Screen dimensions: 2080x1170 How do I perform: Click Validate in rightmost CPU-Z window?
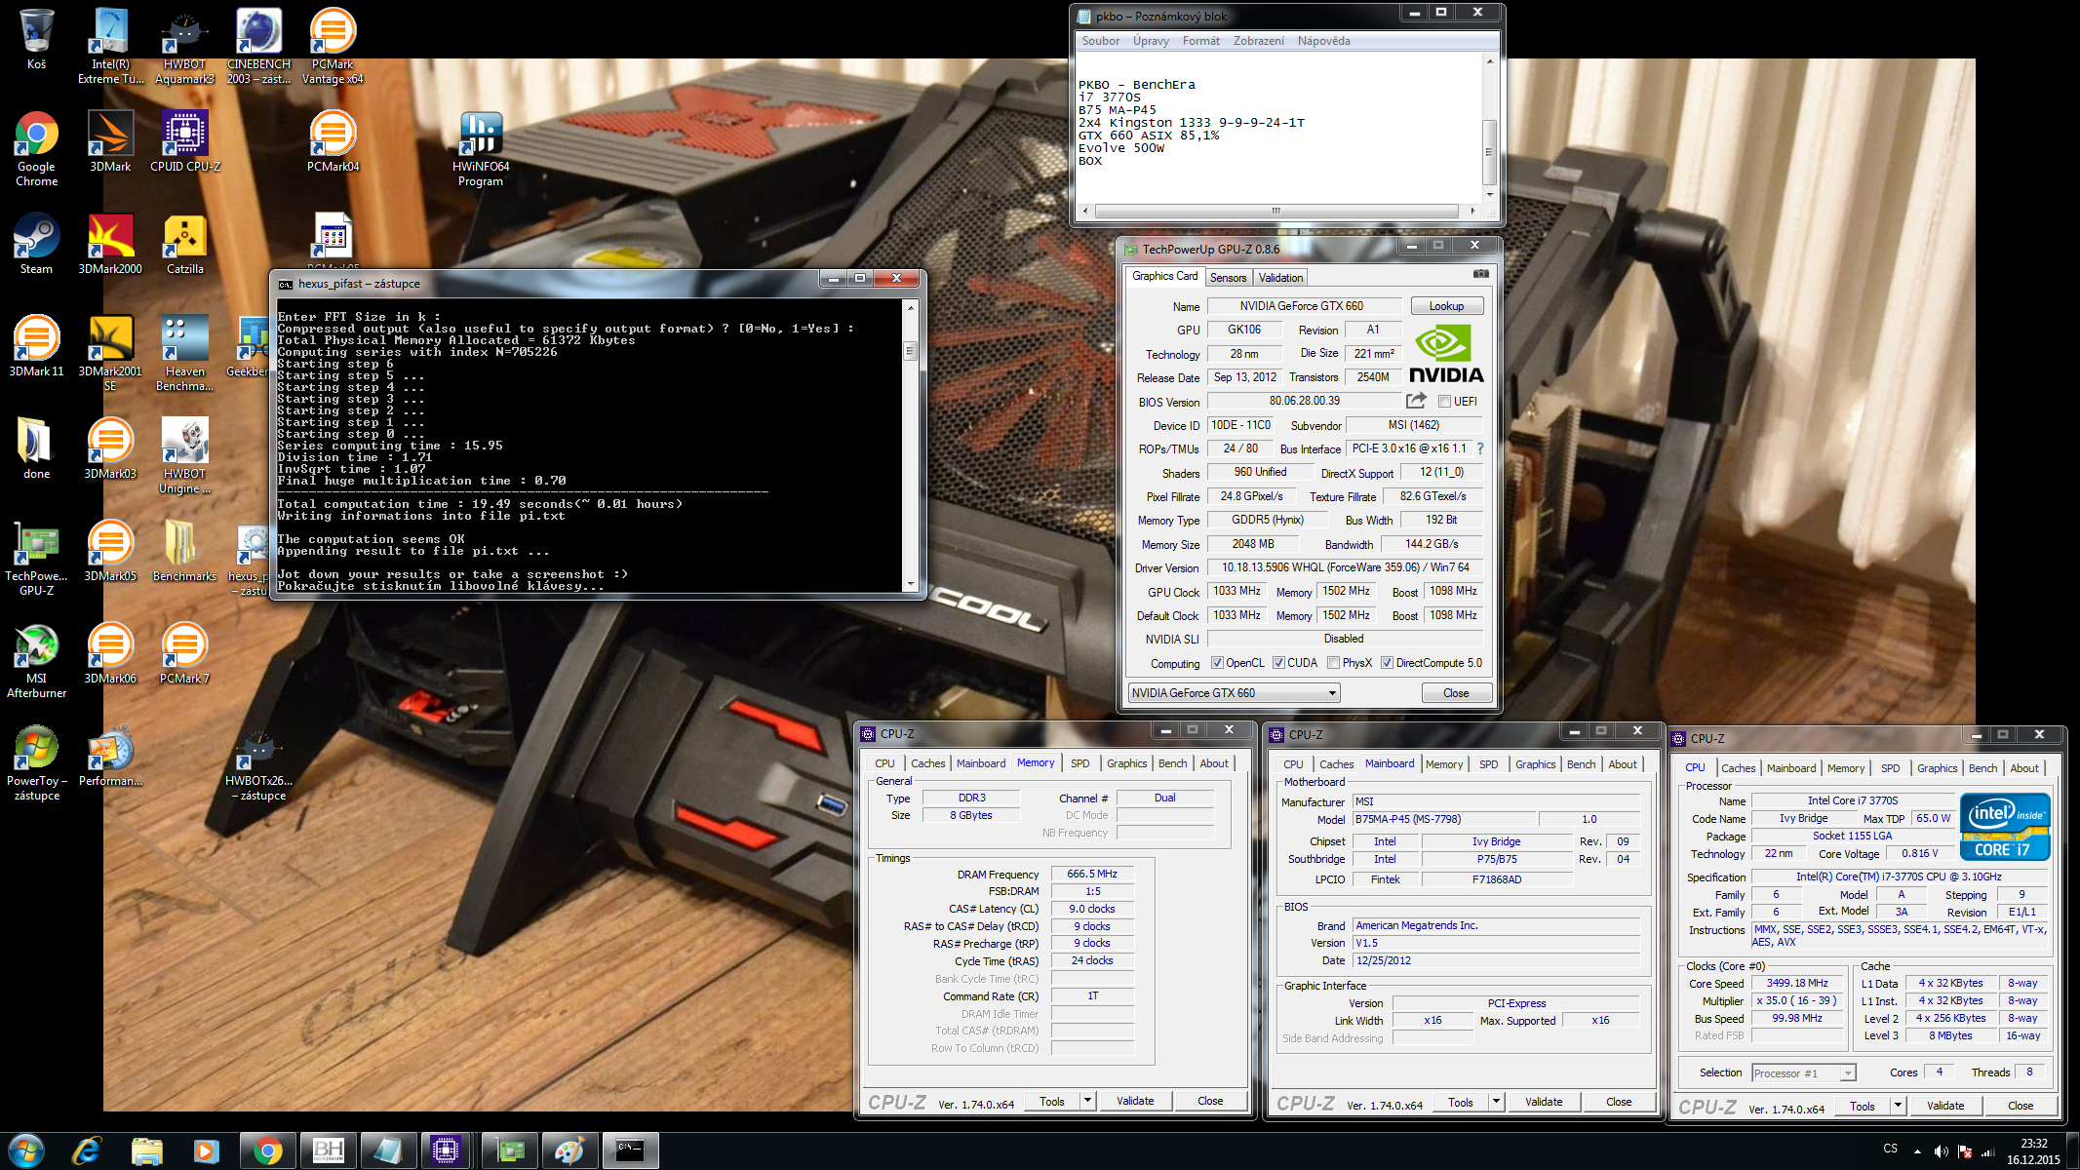[x=1945, y=1106]
